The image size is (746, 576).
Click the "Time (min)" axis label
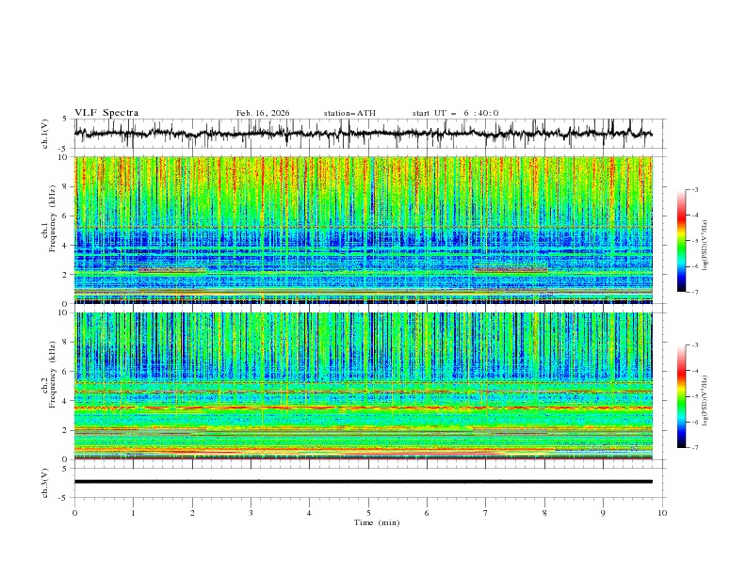(x=377, y=522)
